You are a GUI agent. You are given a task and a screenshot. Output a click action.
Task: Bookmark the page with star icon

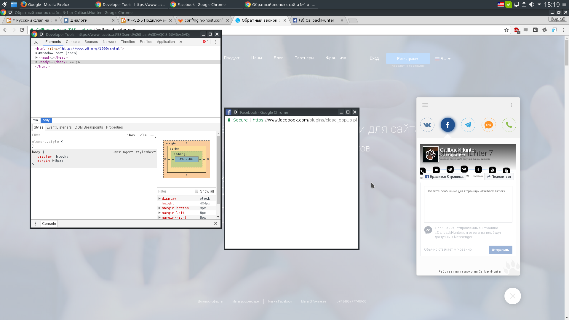tap(506, 30)
